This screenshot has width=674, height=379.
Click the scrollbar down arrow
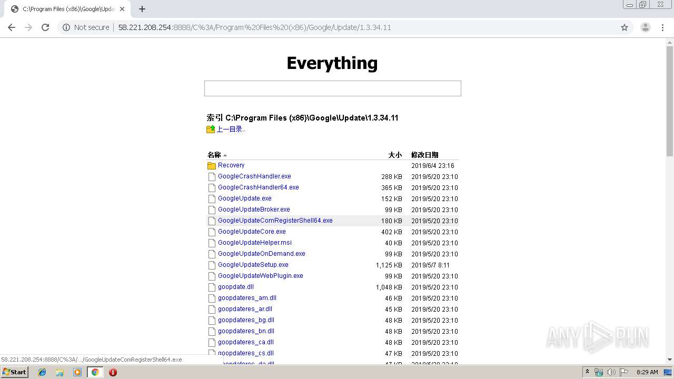click(x=670, y=360)
